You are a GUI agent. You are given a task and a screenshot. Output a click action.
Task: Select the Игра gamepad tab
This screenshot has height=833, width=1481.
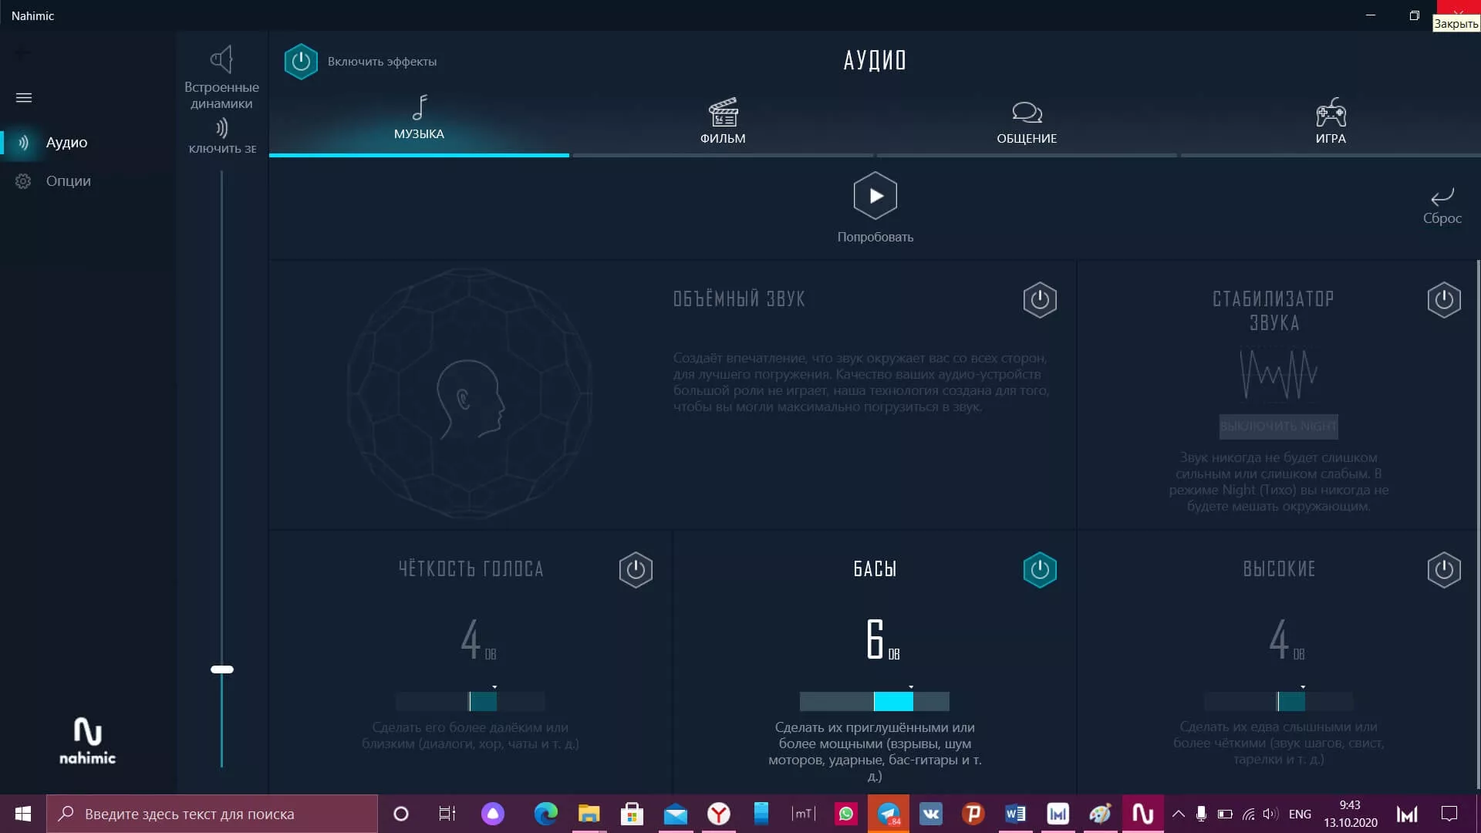(1331, 122)
